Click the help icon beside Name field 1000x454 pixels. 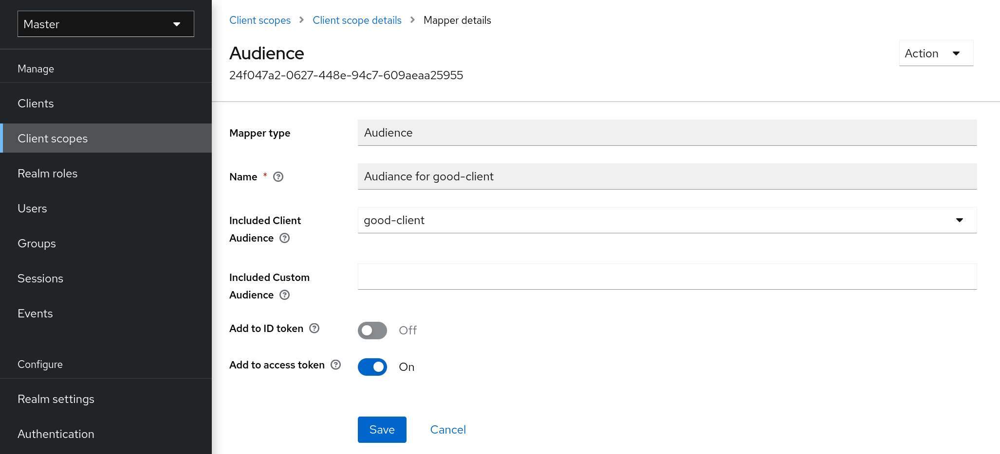pos(278,177)
